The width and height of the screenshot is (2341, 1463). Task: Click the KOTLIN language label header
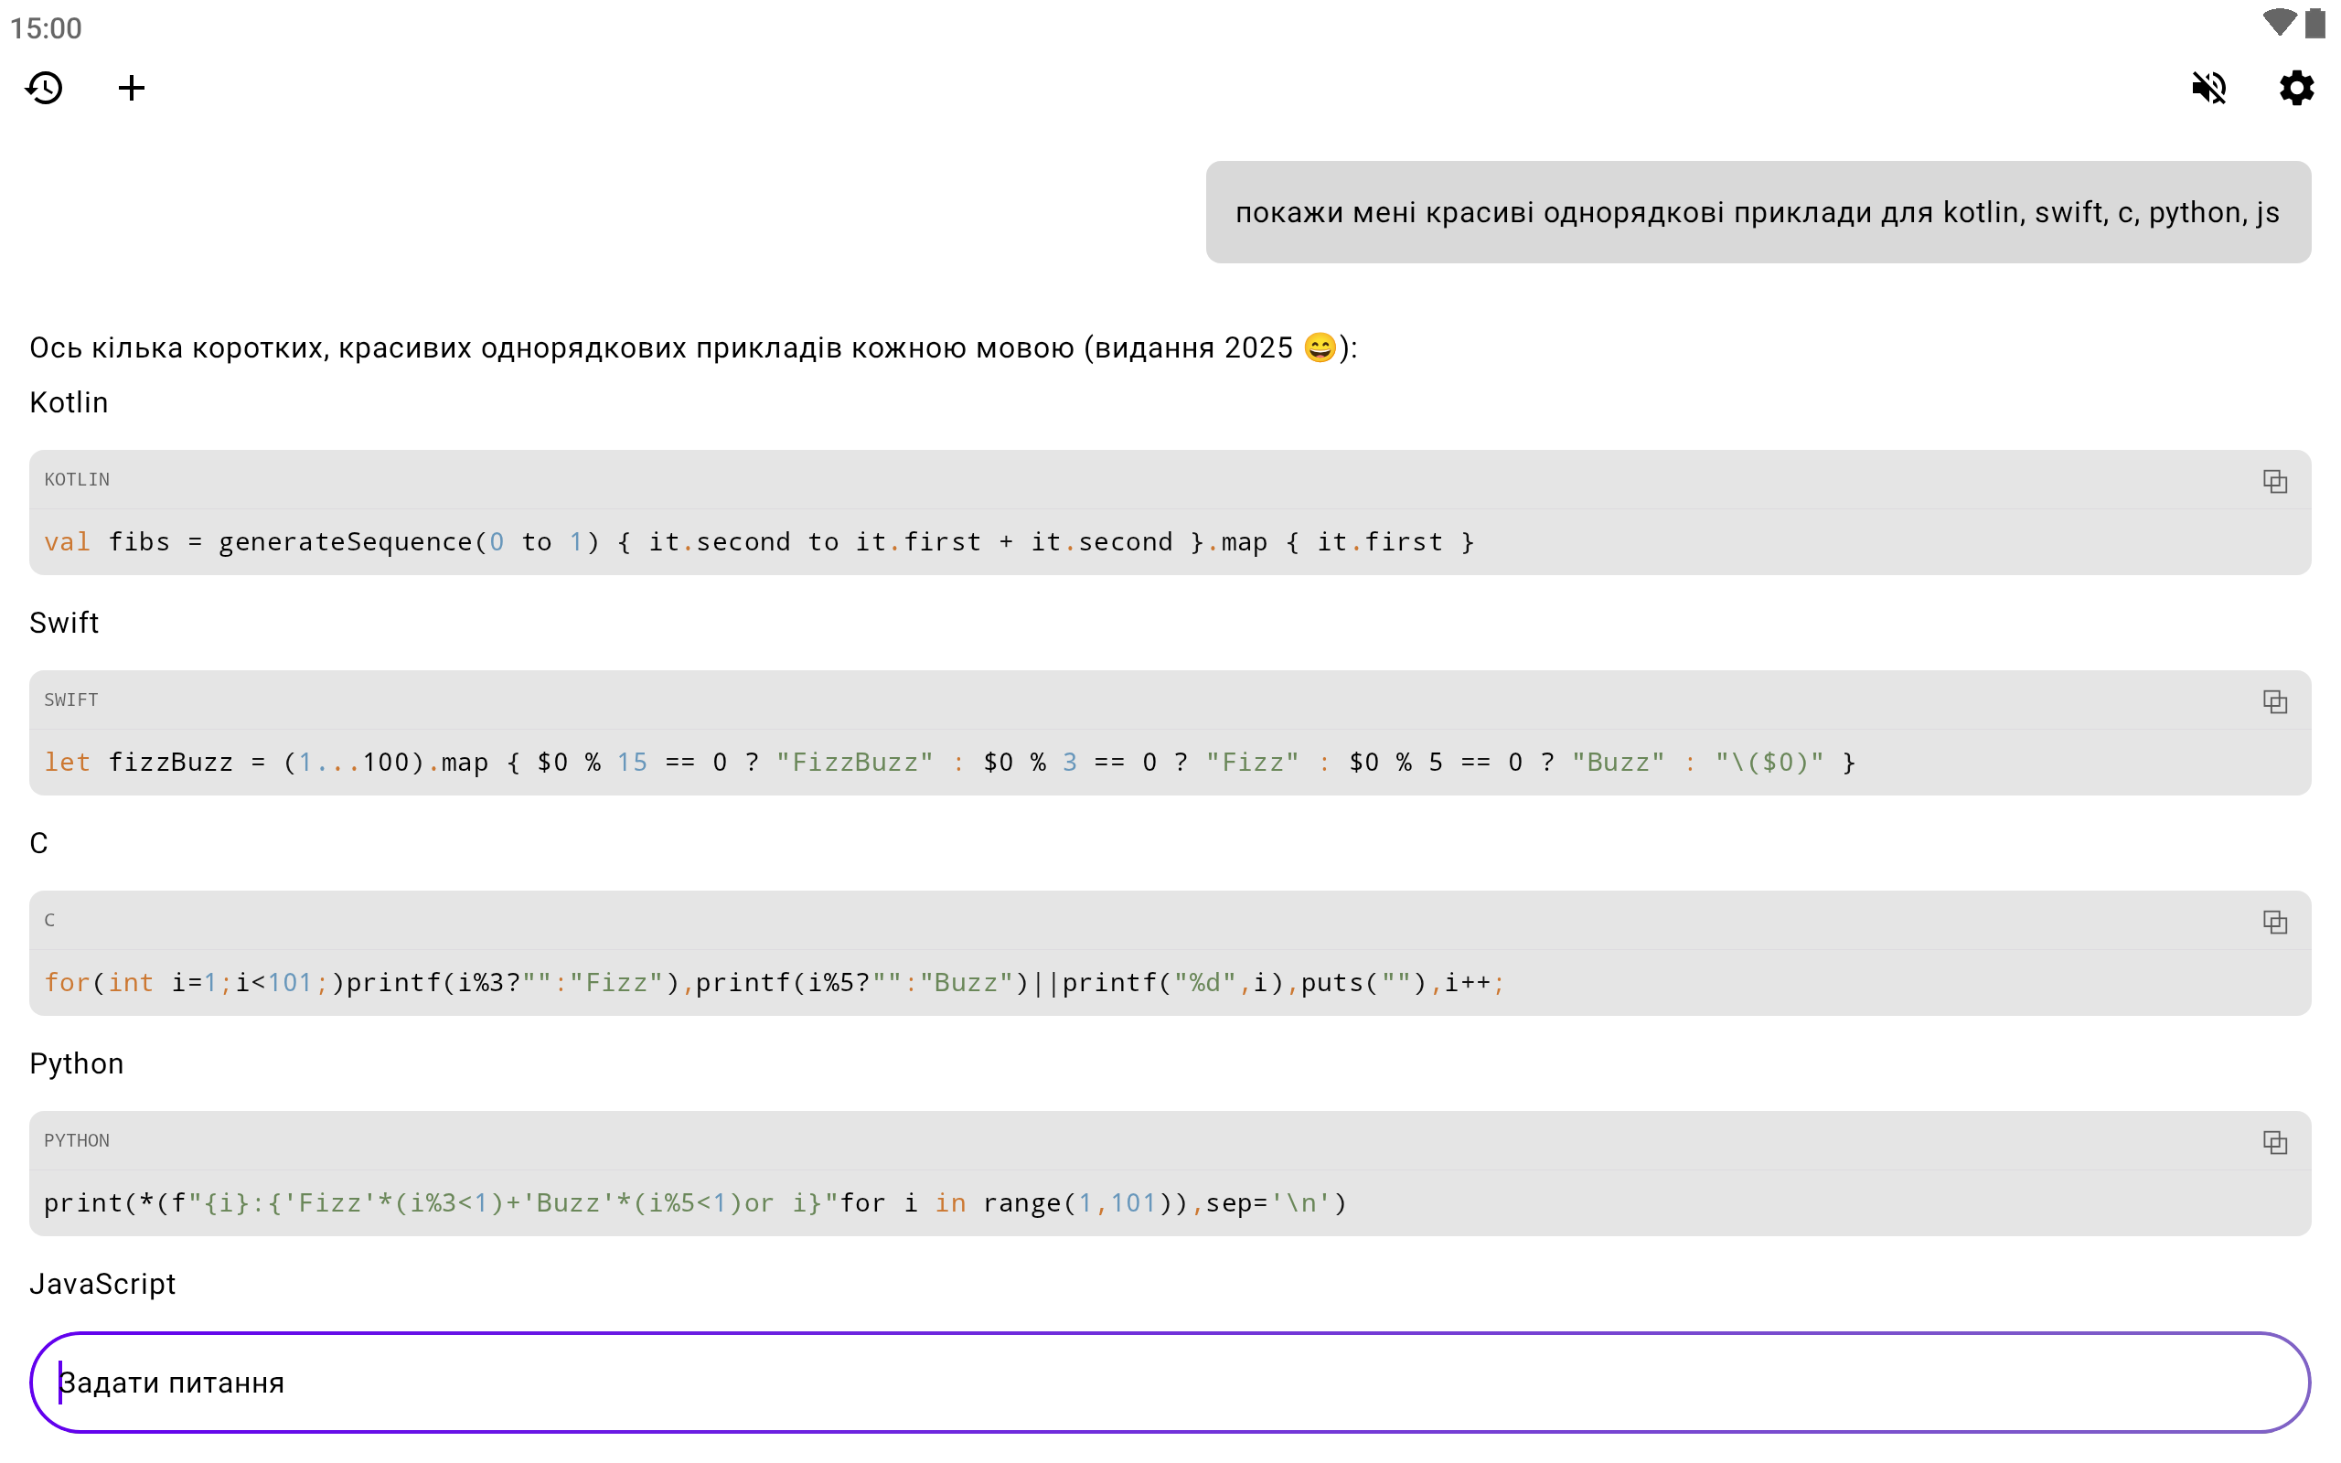click(x=78, y=480)
